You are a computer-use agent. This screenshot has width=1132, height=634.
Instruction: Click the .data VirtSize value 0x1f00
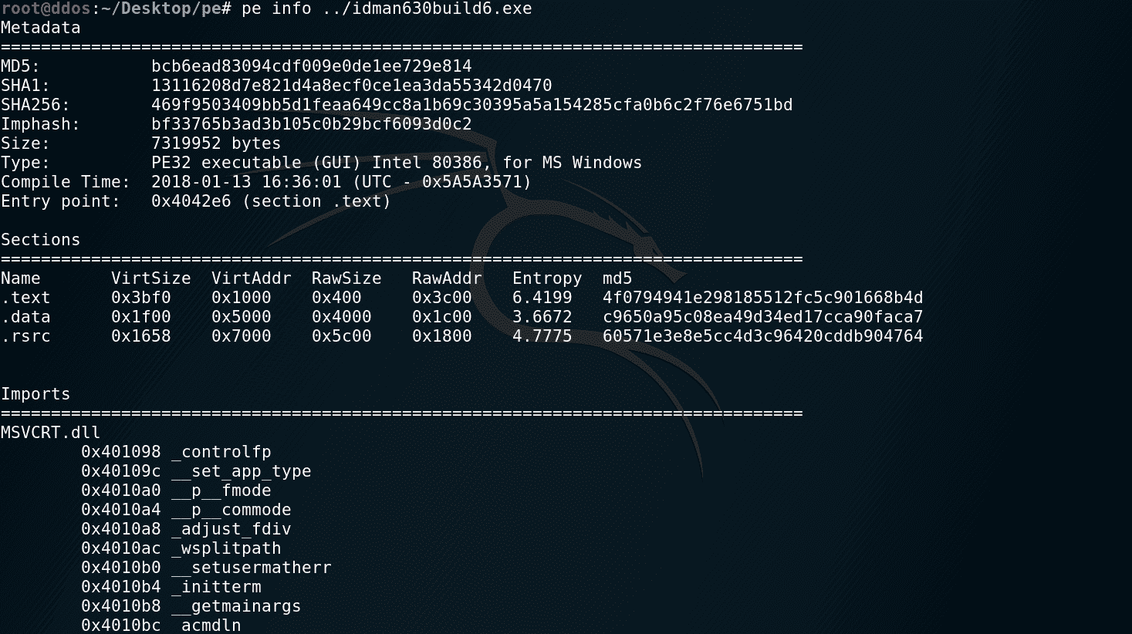pos(141,317)
